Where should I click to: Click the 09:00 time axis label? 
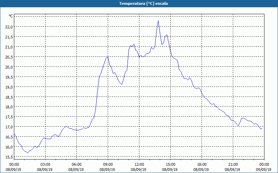pos(108,165)
